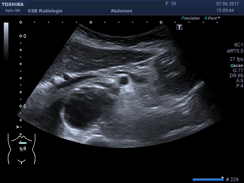This screenshot has width=244, height=183.
Task: Click the P:4 parameter value
Action: point(240,86)
